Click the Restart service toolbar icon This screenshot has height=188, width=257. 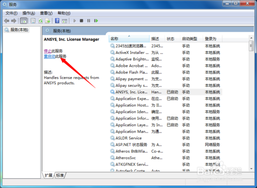96,21
